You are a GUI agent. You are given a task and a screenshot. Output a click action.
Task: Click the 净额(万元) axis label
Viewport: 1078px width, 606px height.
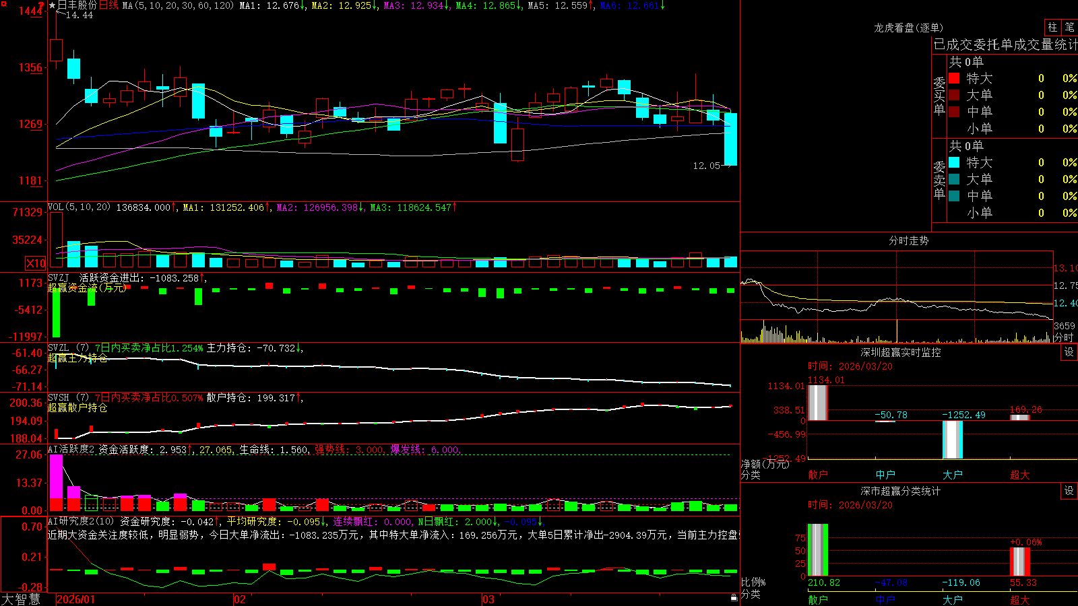765,464
